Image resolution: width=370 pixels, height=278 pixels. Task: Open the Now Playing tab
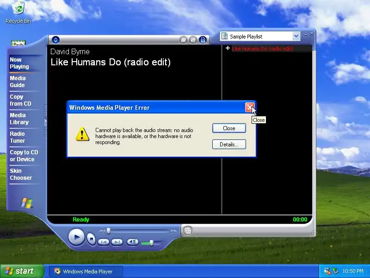(19, 63)
